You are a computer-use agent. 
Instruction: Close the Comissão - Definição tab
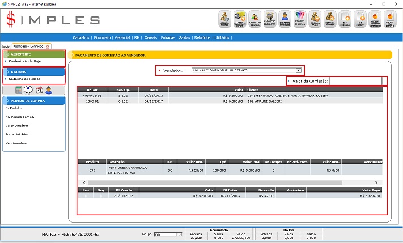pos(48,46)
